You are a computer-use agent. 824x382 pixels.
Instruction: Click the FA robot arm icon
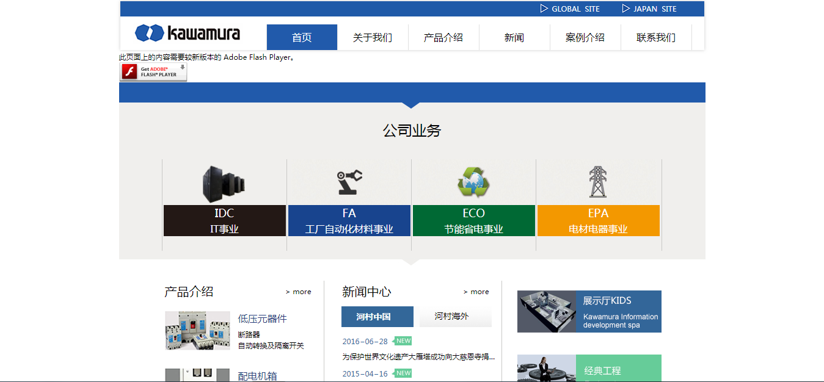(x=349, y=182)
